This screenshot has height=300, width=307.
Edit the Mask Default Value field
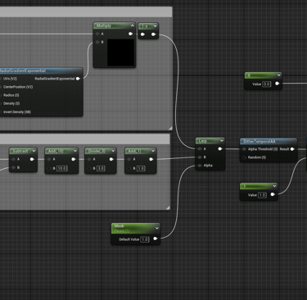point(145,239)
